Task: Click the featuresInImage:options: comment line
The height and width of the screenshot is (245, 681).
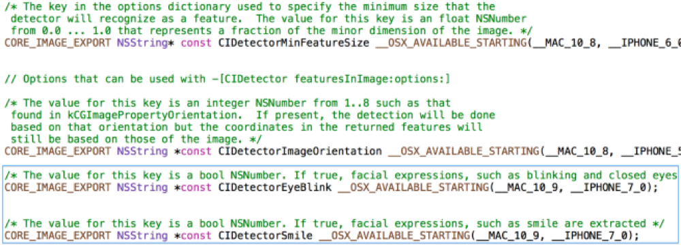Action: pos(221,80)
